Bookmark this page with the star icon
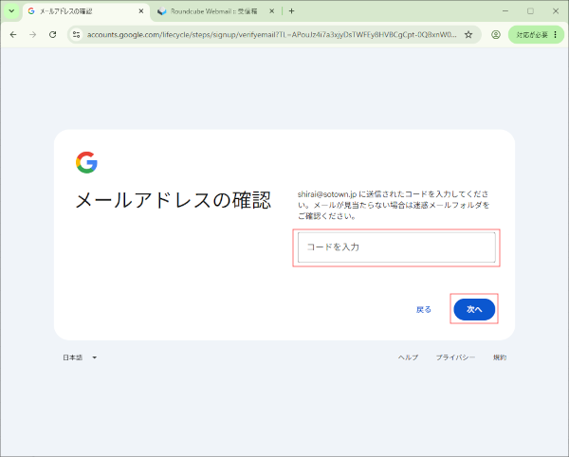Viewport: 569px width, 457px height. coord(468,34)
